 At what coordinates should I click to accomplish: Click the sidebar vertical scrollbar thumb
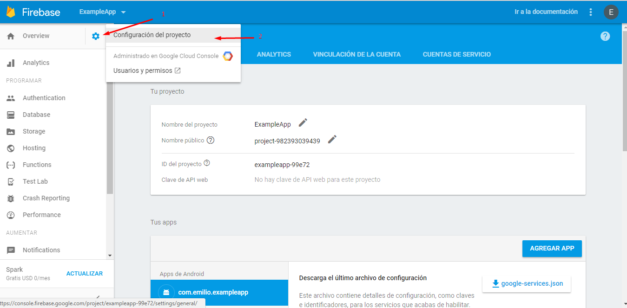click(110, 138)
